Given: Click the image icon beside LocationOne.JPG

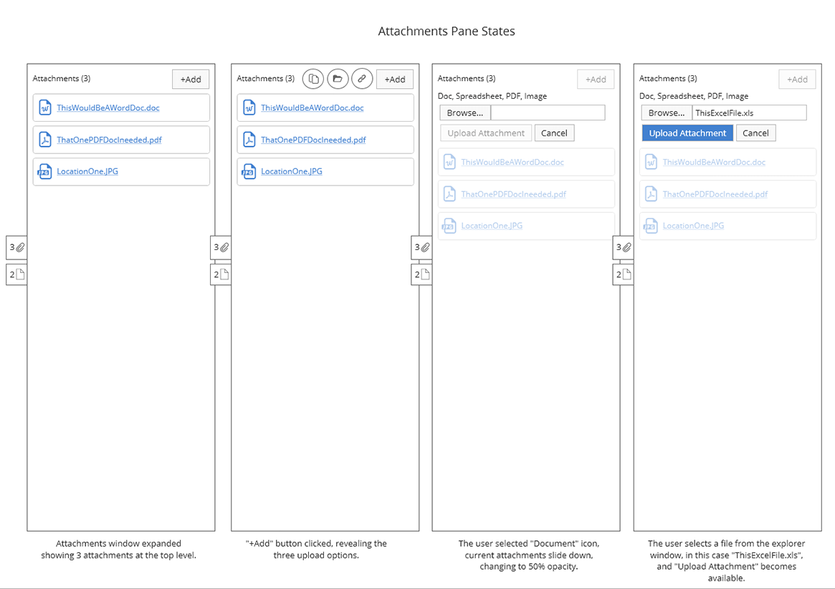Looking at the screenshot, I should (44, 172).
